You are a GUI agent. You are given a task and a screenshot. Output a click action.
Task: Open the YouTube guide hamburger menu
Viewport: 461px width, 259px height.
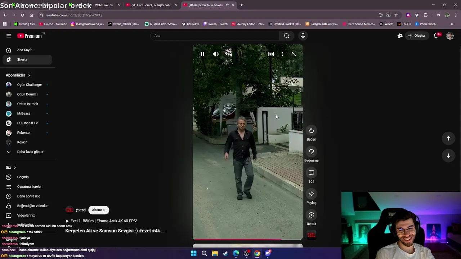click(9, 36)
